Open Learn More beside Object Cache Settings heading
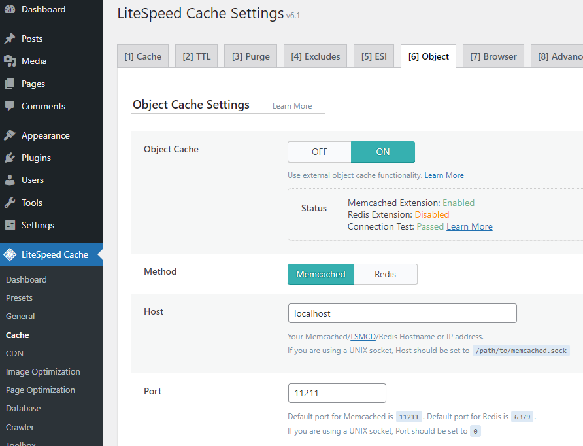Screen dimensions: 583x446 pyautogui.click(x=292, y=106)
